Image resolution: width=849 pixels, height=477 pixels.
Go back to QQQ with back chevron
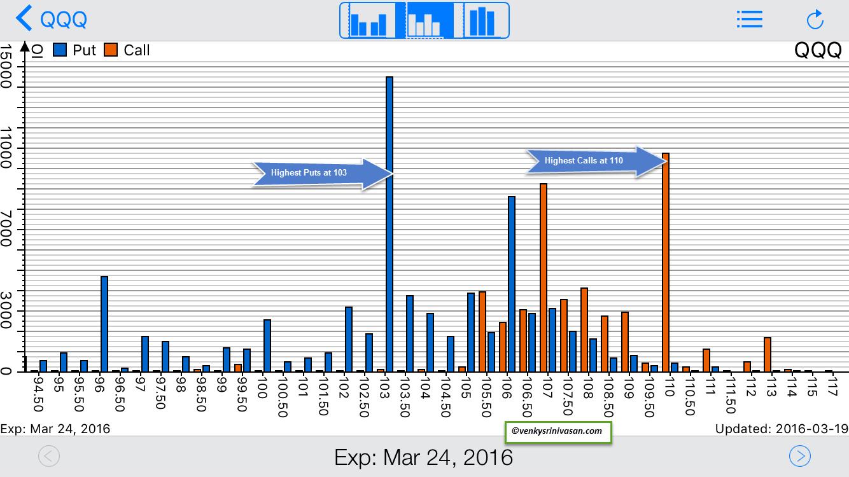(24, 18)
